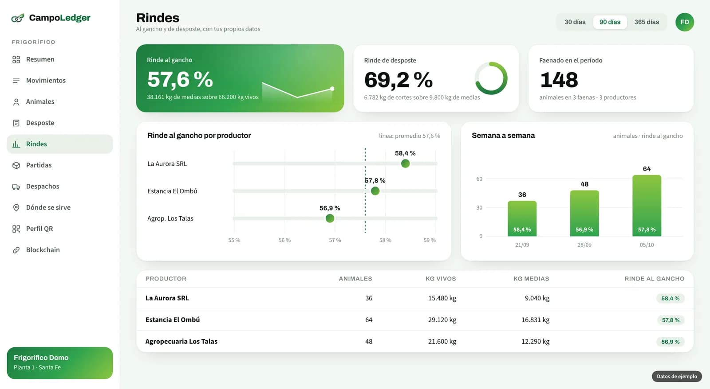
Task: Open the FD user avatar
Action: [685, 22]
